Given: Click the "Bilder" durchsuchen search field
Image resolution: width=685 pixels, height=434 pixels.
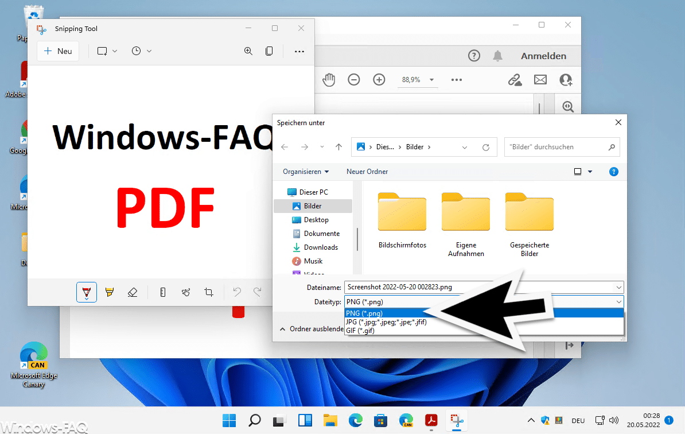Looking at the screenshot, I should tap(562, 147).
